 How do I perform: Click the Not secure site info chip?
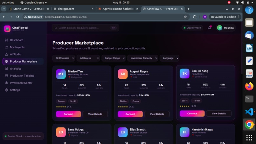(33, 17)
